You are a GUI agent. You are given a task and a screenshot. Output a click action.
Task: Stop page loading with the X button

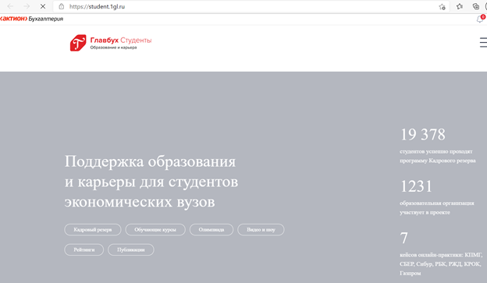(43, 6)
